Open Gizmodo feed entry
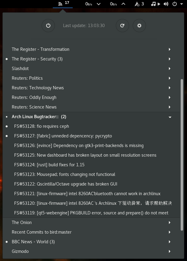The width and height of the screenshot is (187, 261). coord(20,251)
